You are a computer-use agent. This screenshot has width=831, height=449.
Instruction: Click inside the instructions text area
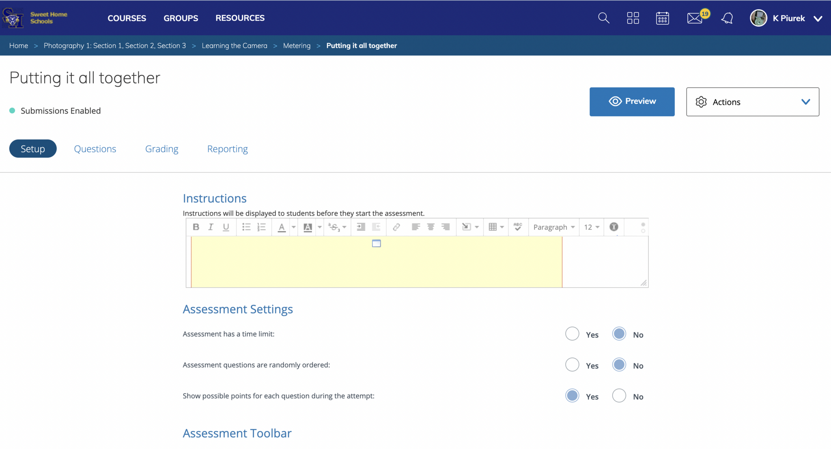coord(376,264)
